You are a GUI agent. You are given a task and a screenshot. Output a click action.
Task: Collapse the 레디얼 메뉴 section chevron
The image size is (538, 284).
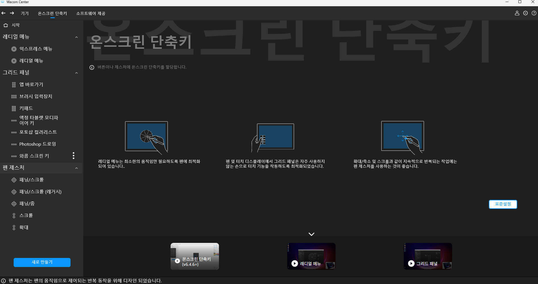click(76, 37)
